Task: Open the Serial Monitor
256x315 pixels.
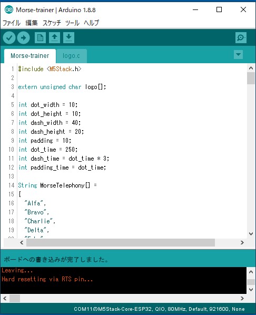Action: tap(241, 37)
